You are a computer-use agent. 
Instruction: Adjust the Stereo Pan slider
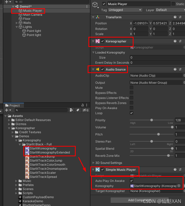(x=152, y=141)
